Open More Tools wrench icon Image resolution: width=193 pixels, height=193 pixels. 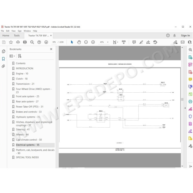[190, 146]
